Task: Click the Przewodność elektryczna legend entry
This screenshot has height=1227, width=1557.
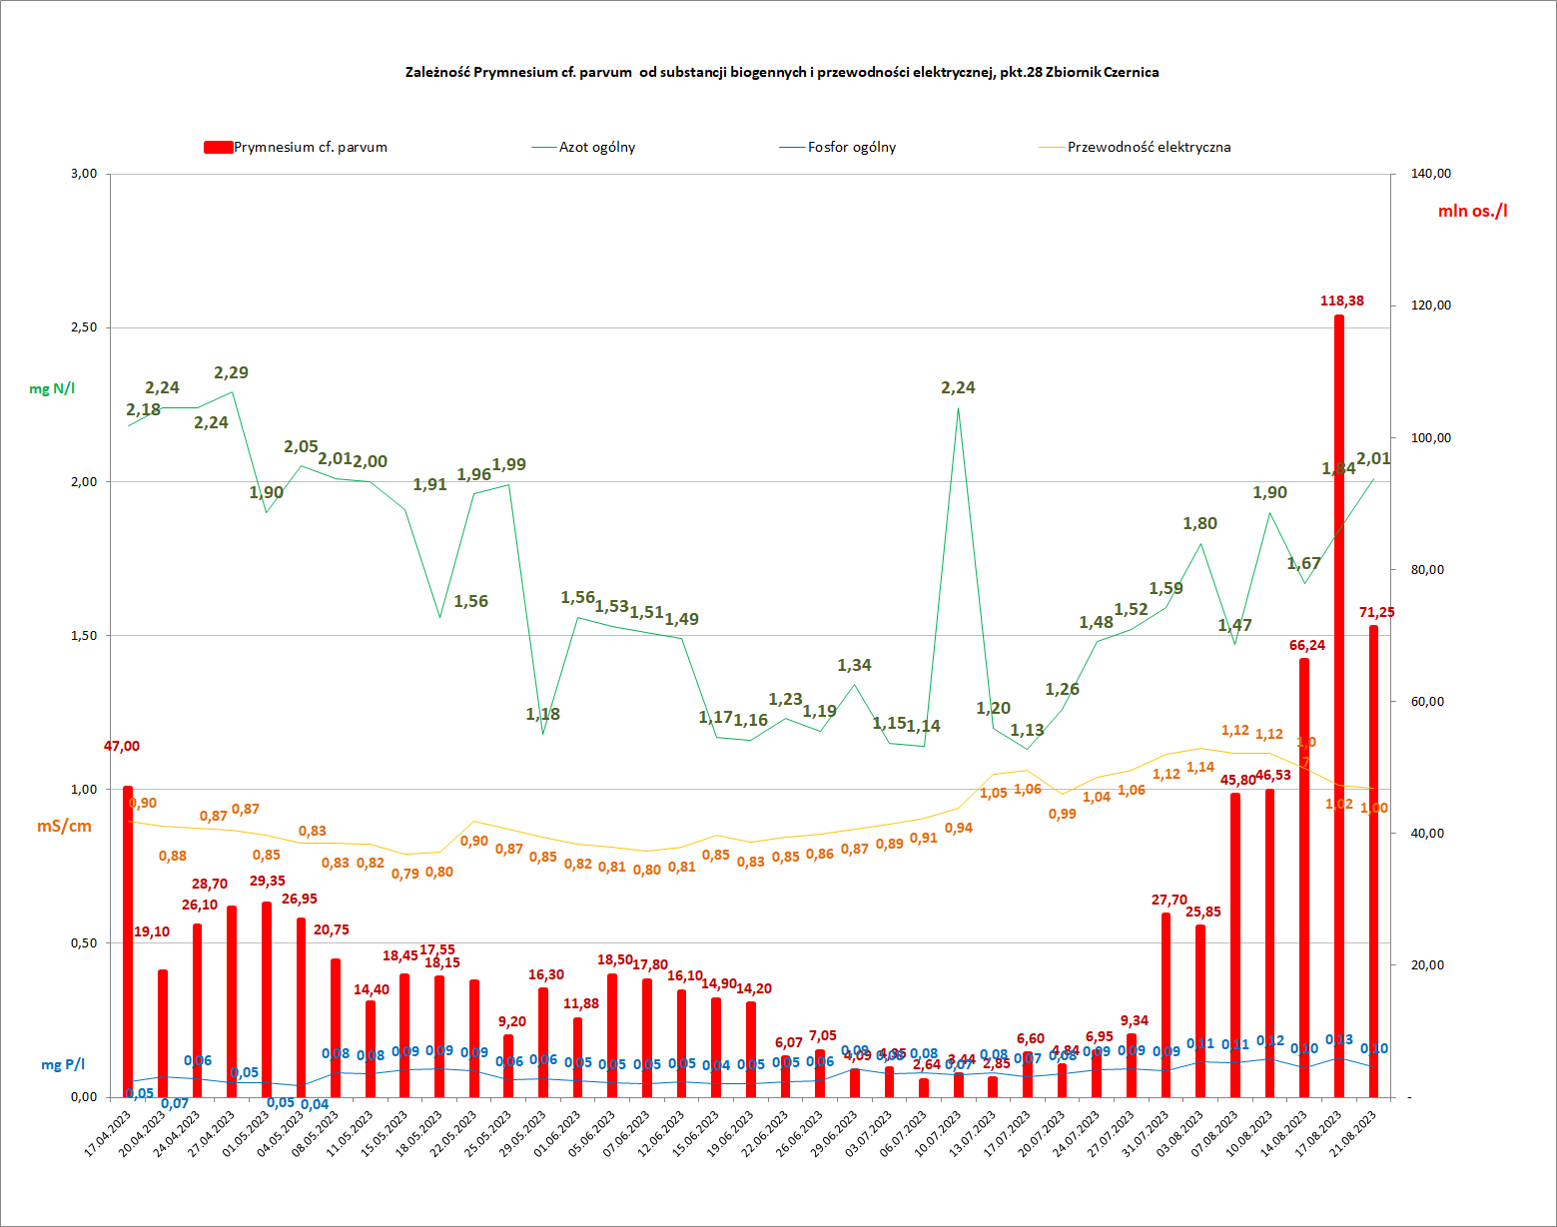Action: (x=1148, y=148)
